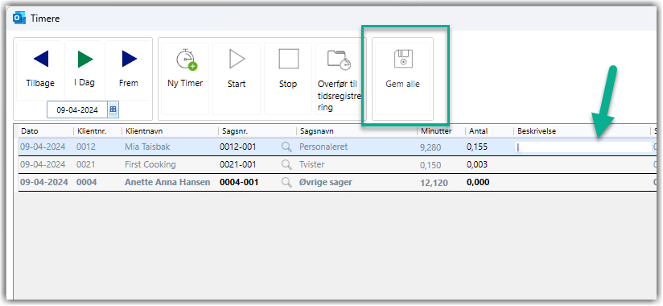Click Overfør til tidsregistrering folder icon
This screenshot has height=306, width=663.
339,60
